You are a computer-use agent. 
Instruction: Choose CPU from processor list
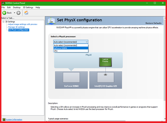[x=71, y=51]
